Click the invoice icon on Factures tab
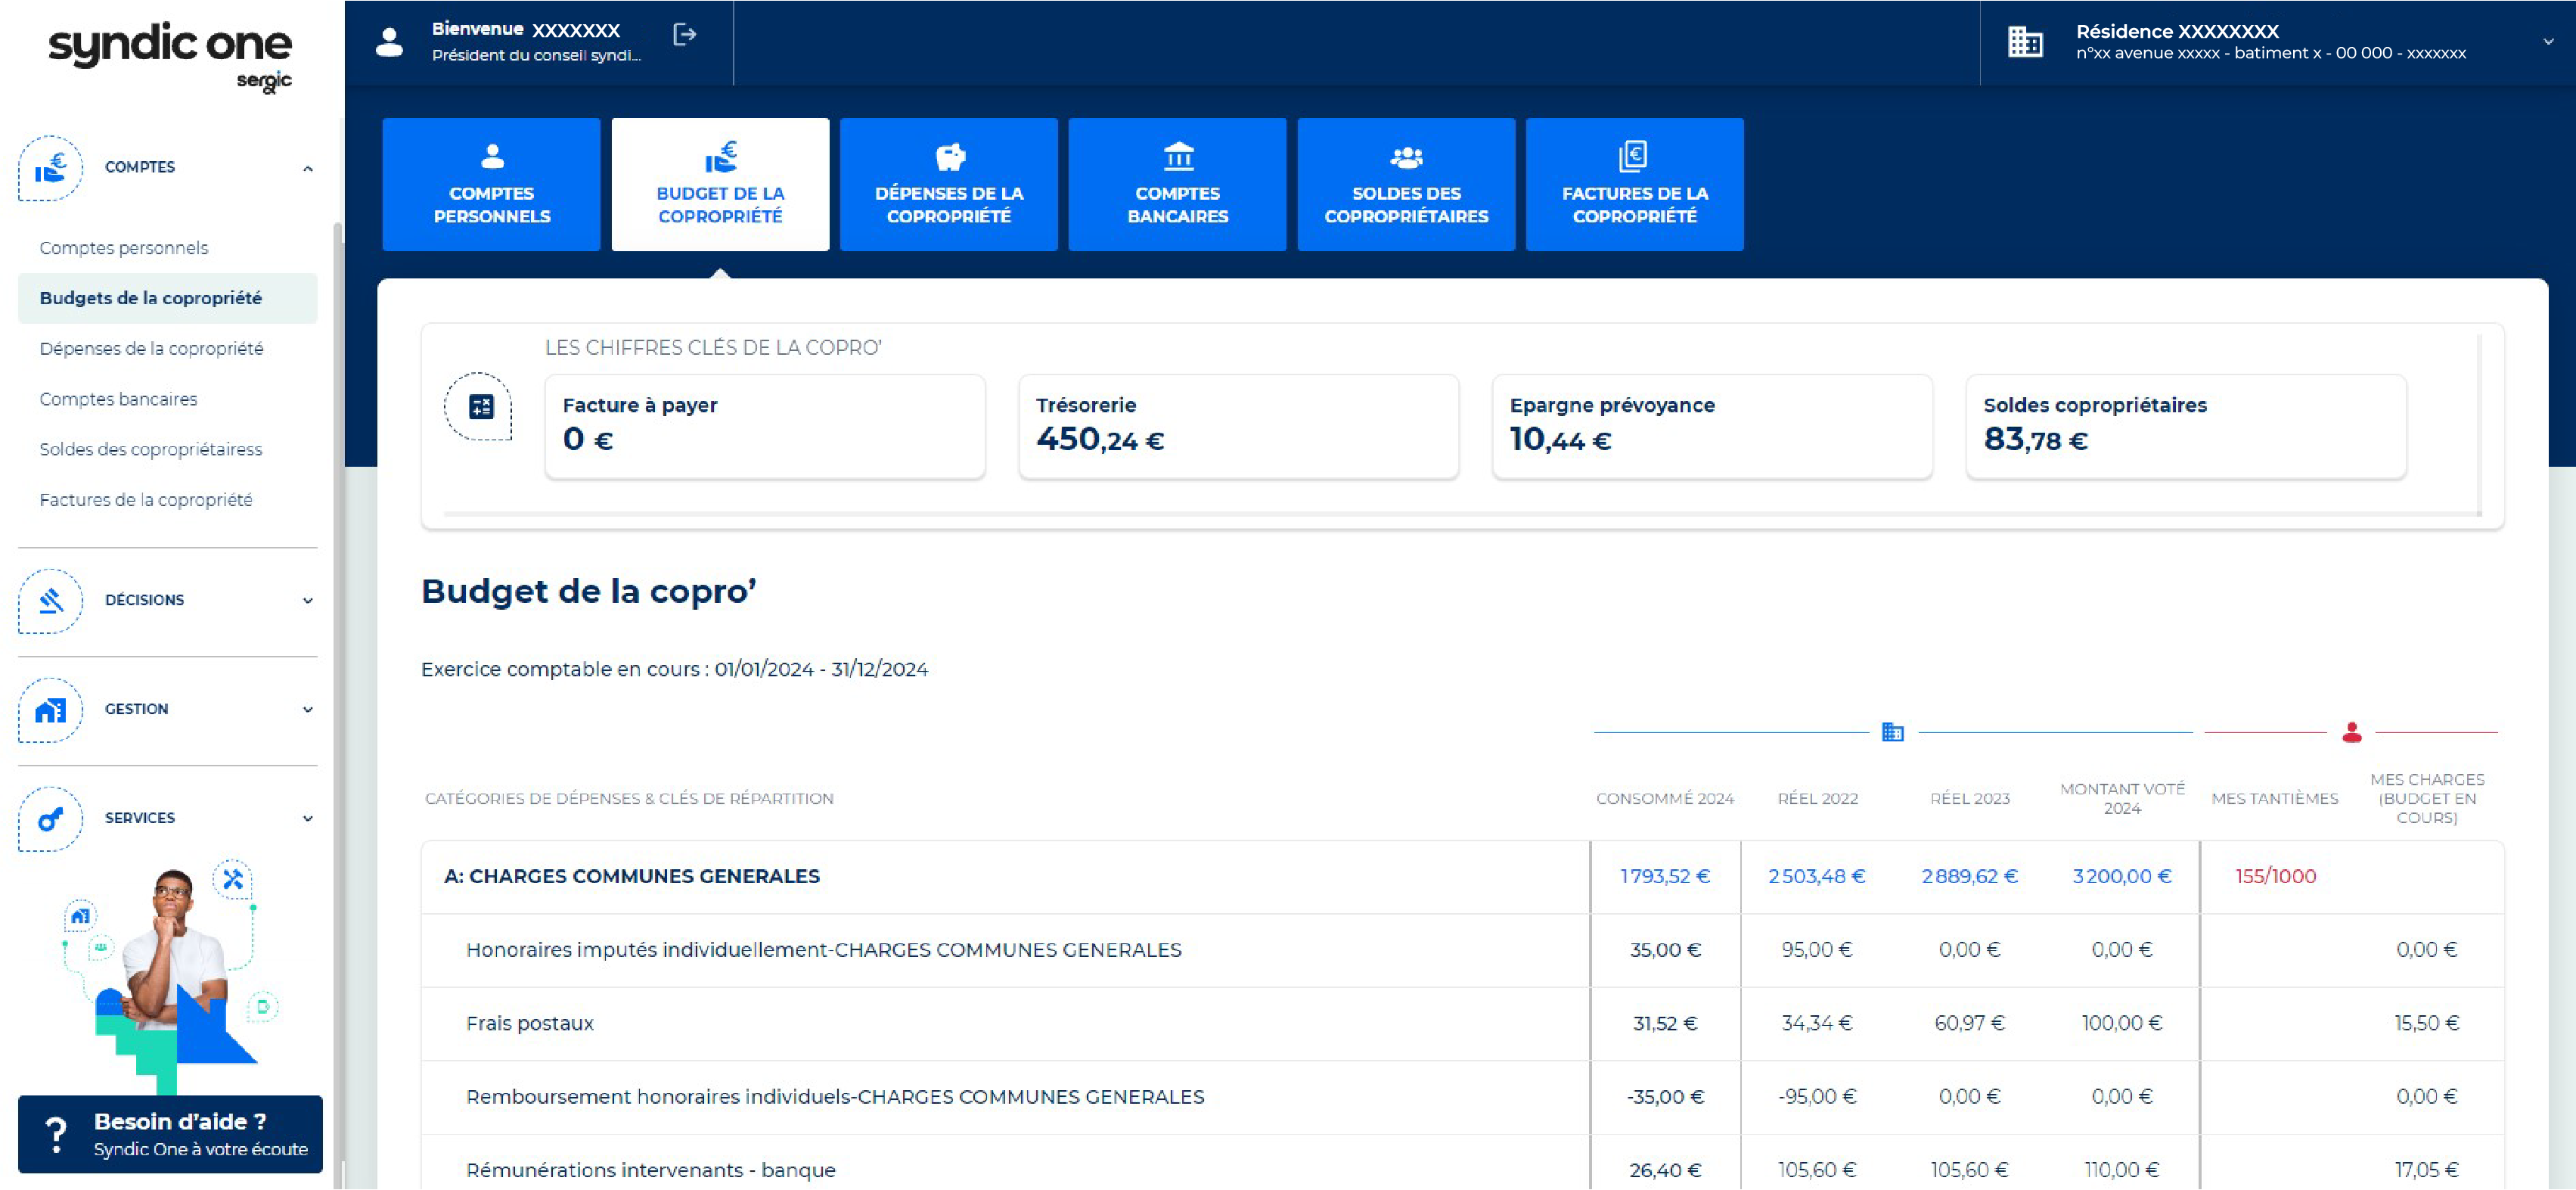Image resolution: width=2576 pixels, height=1190 pixels. 1633,156
